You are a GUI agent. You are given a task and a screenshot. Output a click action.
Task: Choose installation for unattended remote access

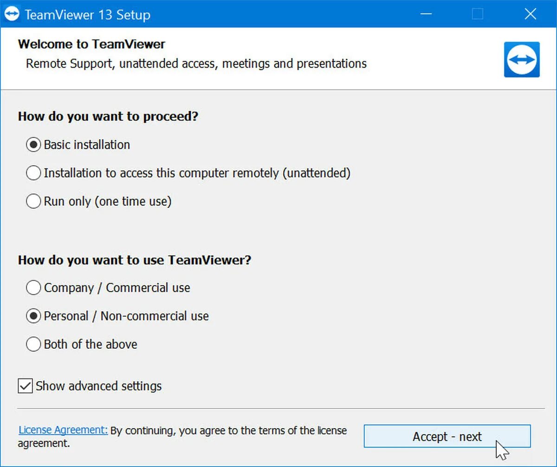coord(33,173)
